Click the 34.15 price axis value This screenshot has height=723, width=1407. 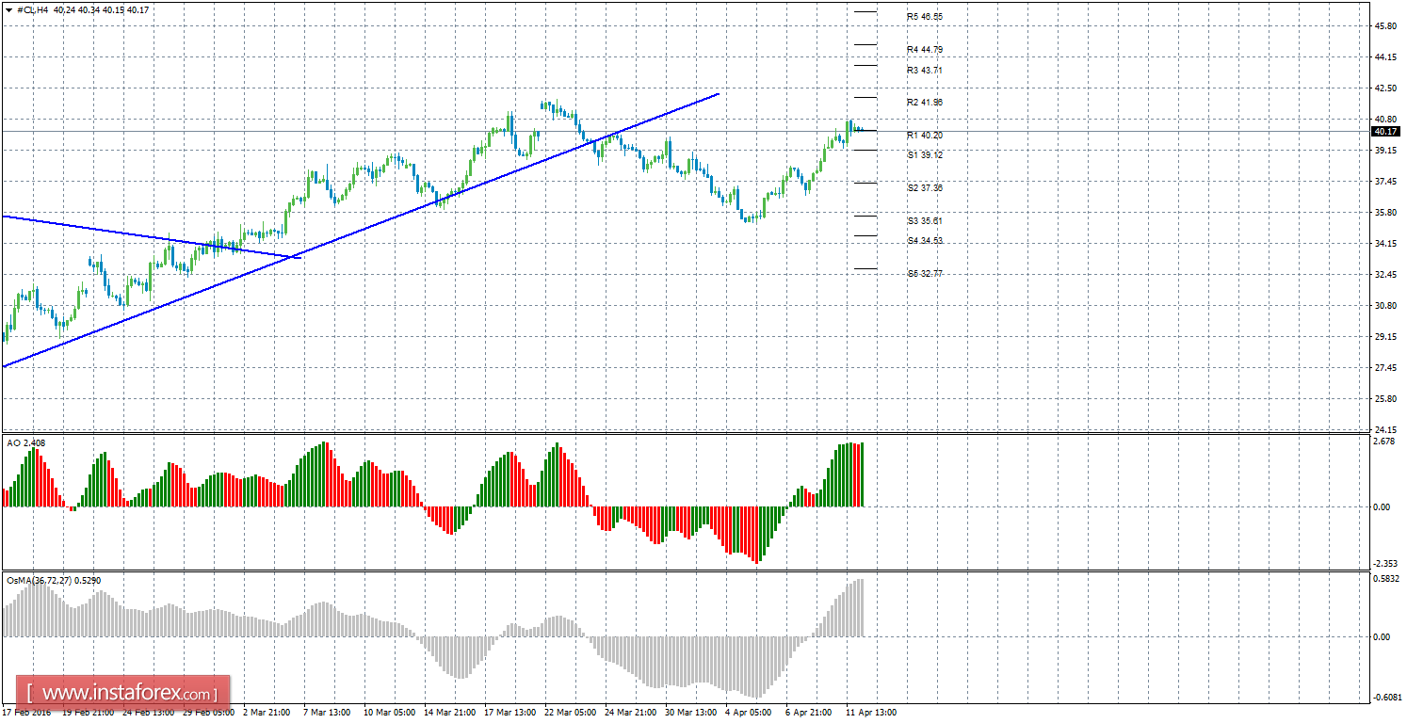pyautogui.click(x=1384, y=244)
